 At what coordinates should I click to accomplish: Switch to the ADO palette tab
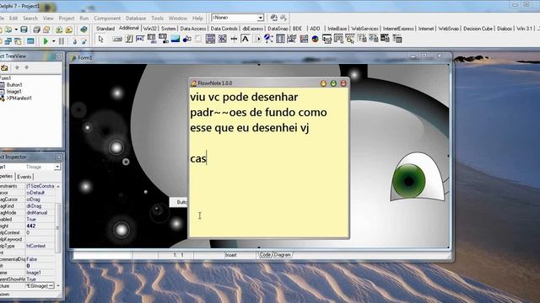(315, 29)
